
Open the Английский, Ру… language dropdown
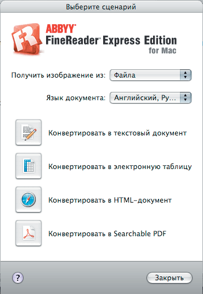(x=150, y=97)
